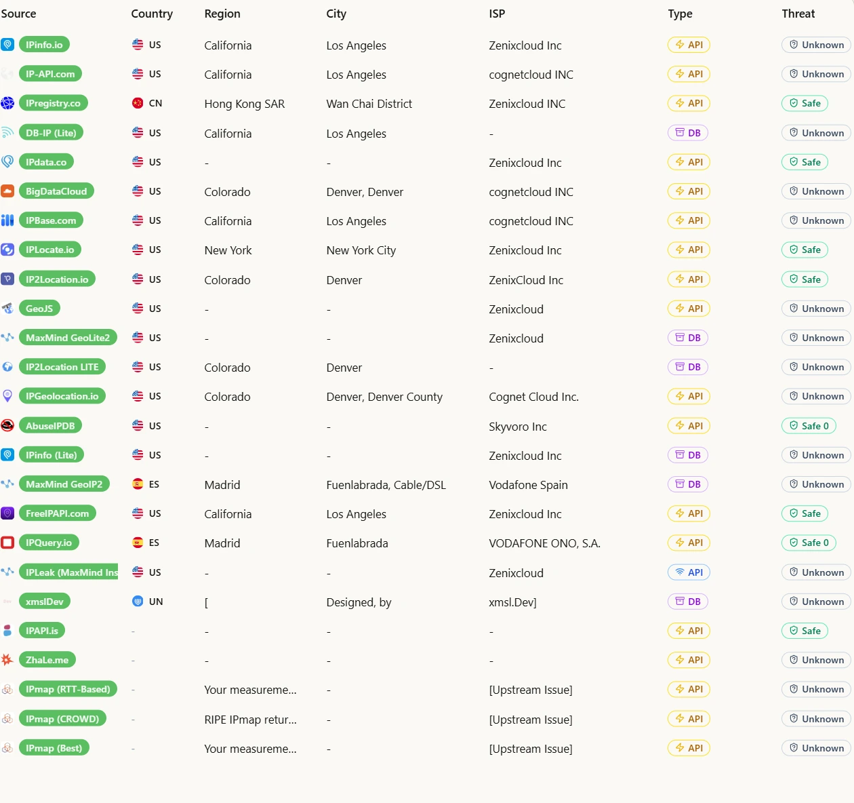
Task: Click the FreeIPAPI.com purple icon
Action: (7, 513)
